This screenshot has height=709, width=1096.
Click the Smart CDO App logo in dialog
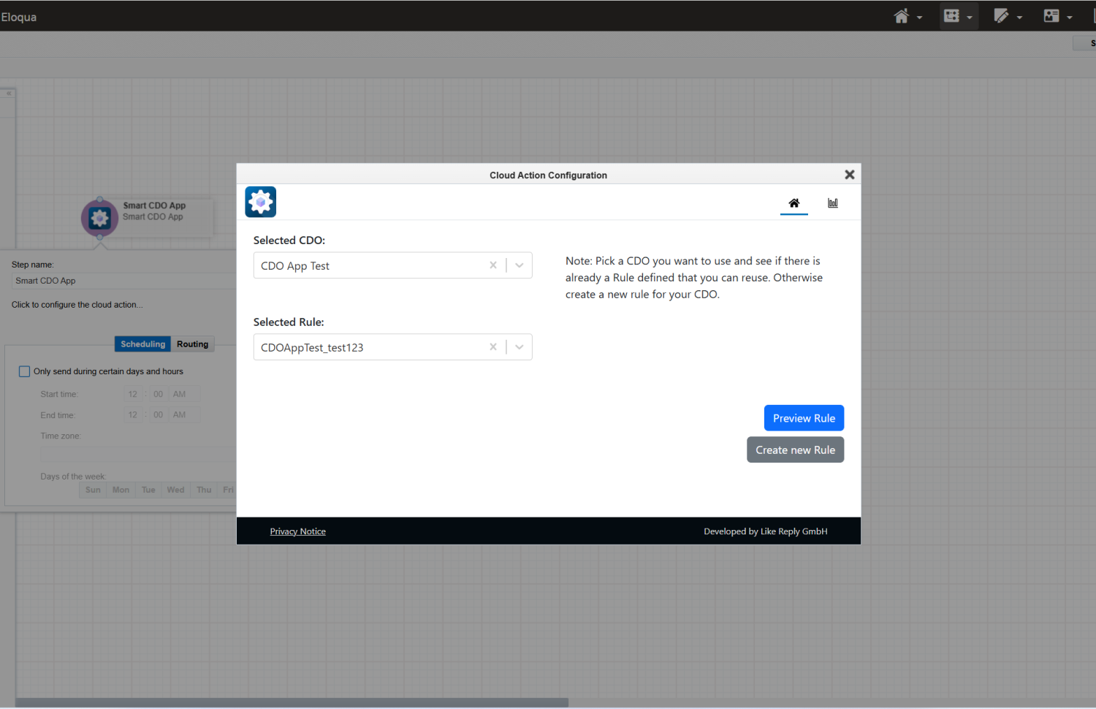coord(261,202)
